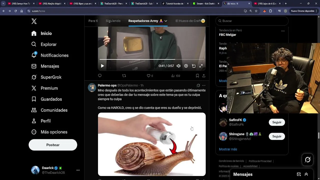
Task: Open more options on Palermo ops tweet
Action: tap(204, 85)
